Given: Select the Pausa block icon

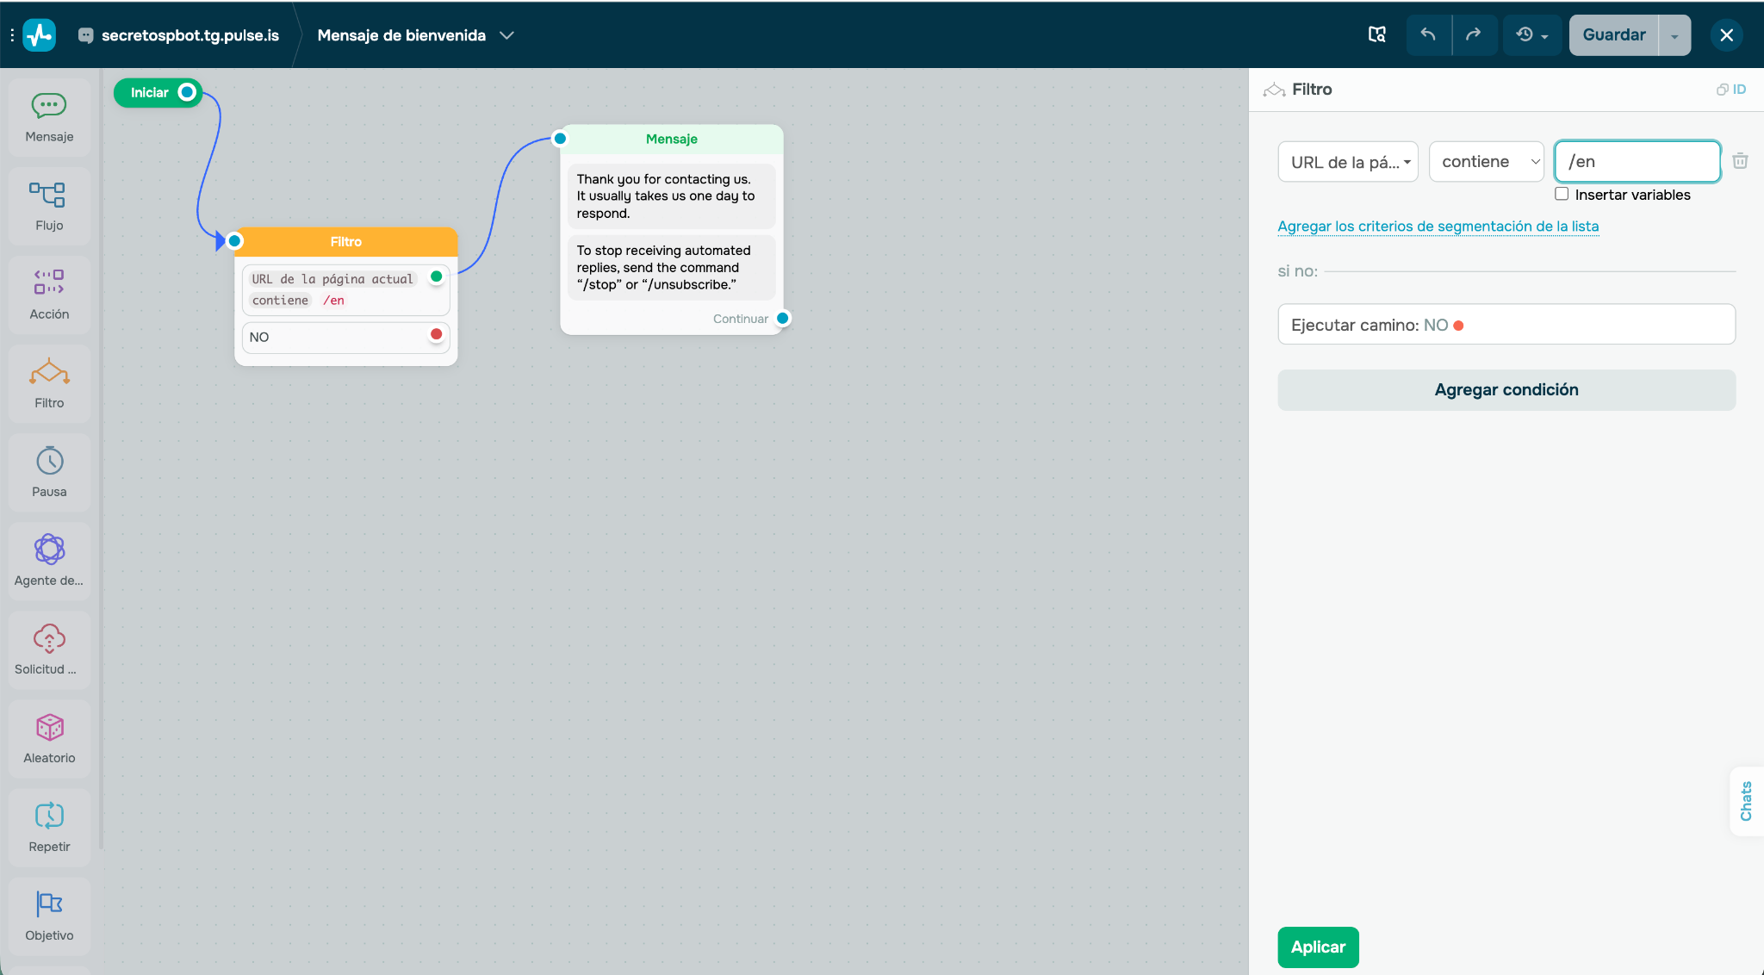Looking at the screenshot, I should [x=49, y=461].
